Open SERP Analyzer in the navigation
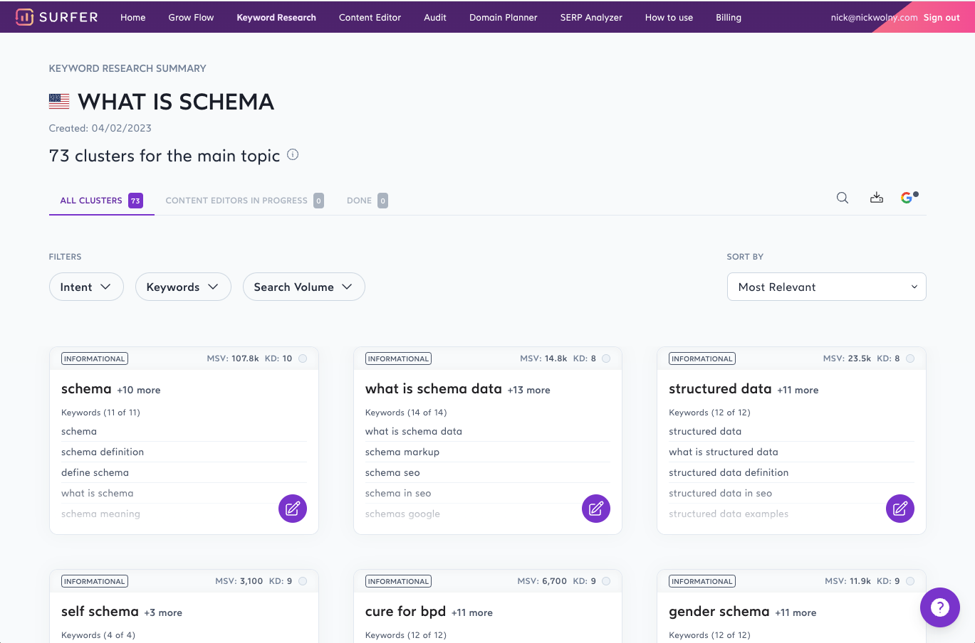Image resolution: width=975 pixels, height=643 pixels. point(591,17)
